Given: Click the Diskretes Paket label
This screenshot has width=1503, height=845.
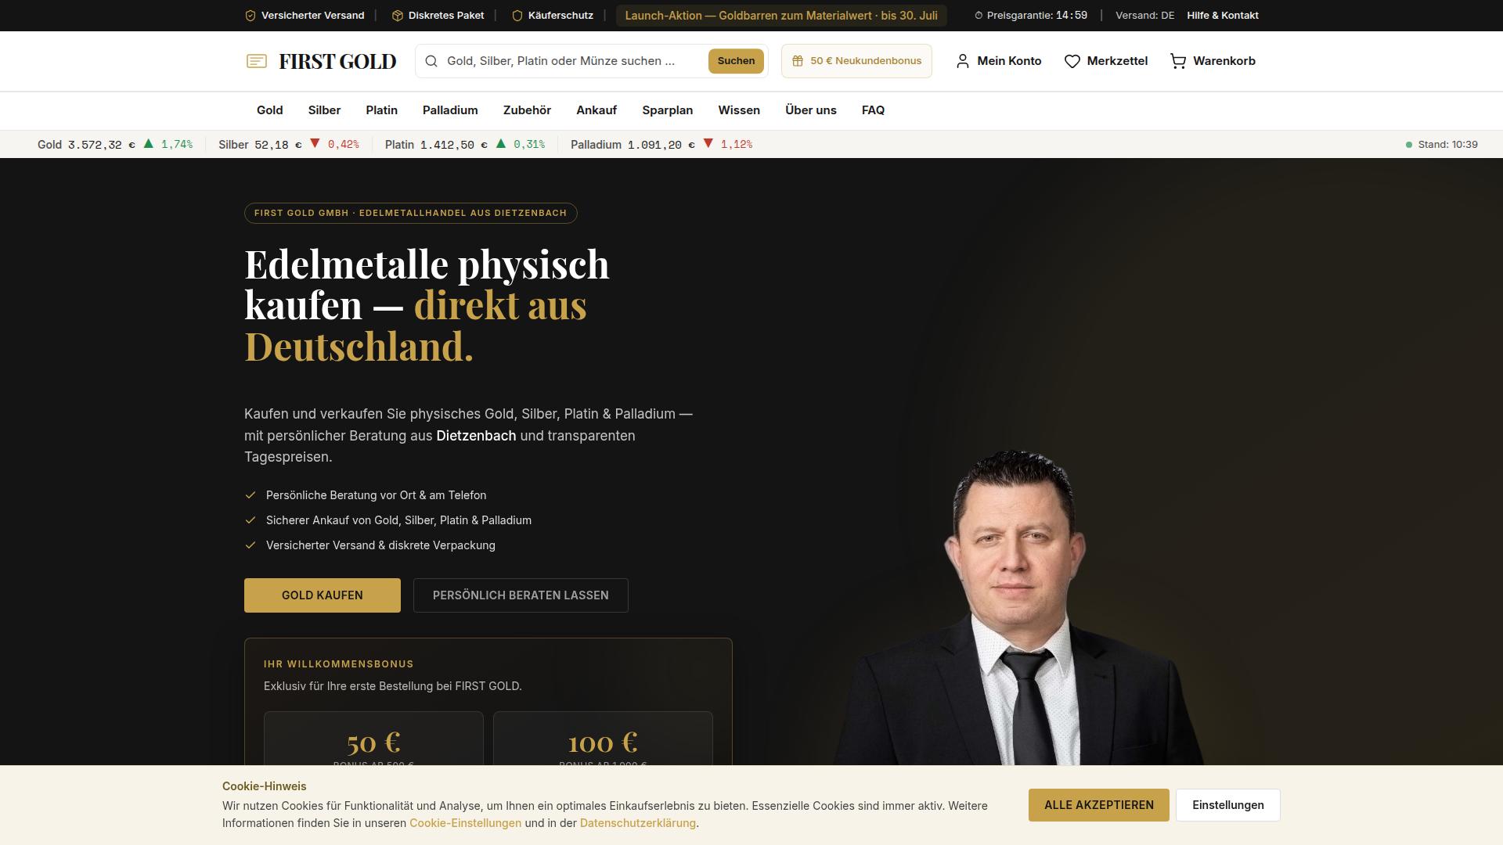Looking at the screenshot, I should [446, 16].
